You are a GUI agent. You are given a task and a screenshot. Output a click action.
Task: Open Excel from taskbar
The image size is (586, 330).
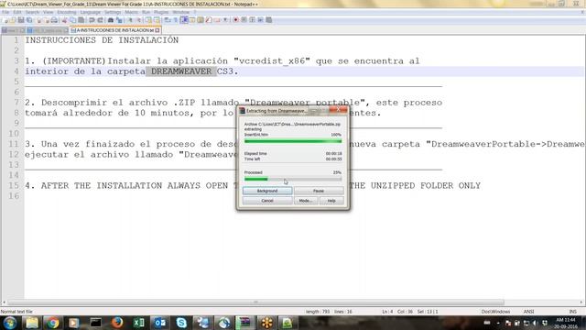tap(138, 323)
